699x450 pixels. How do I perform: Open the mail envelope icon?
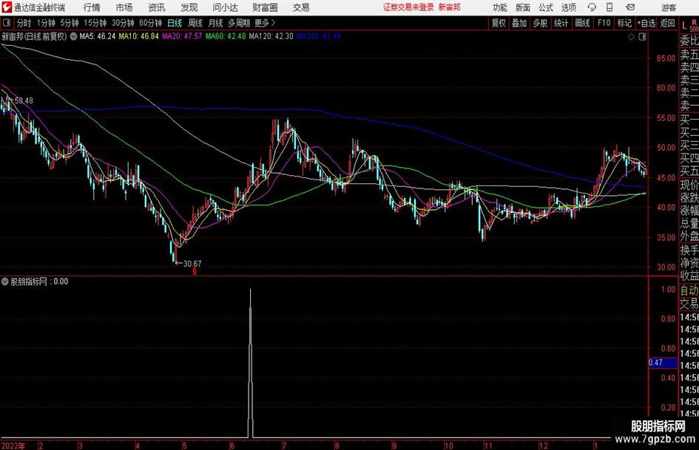pos(630,7)
